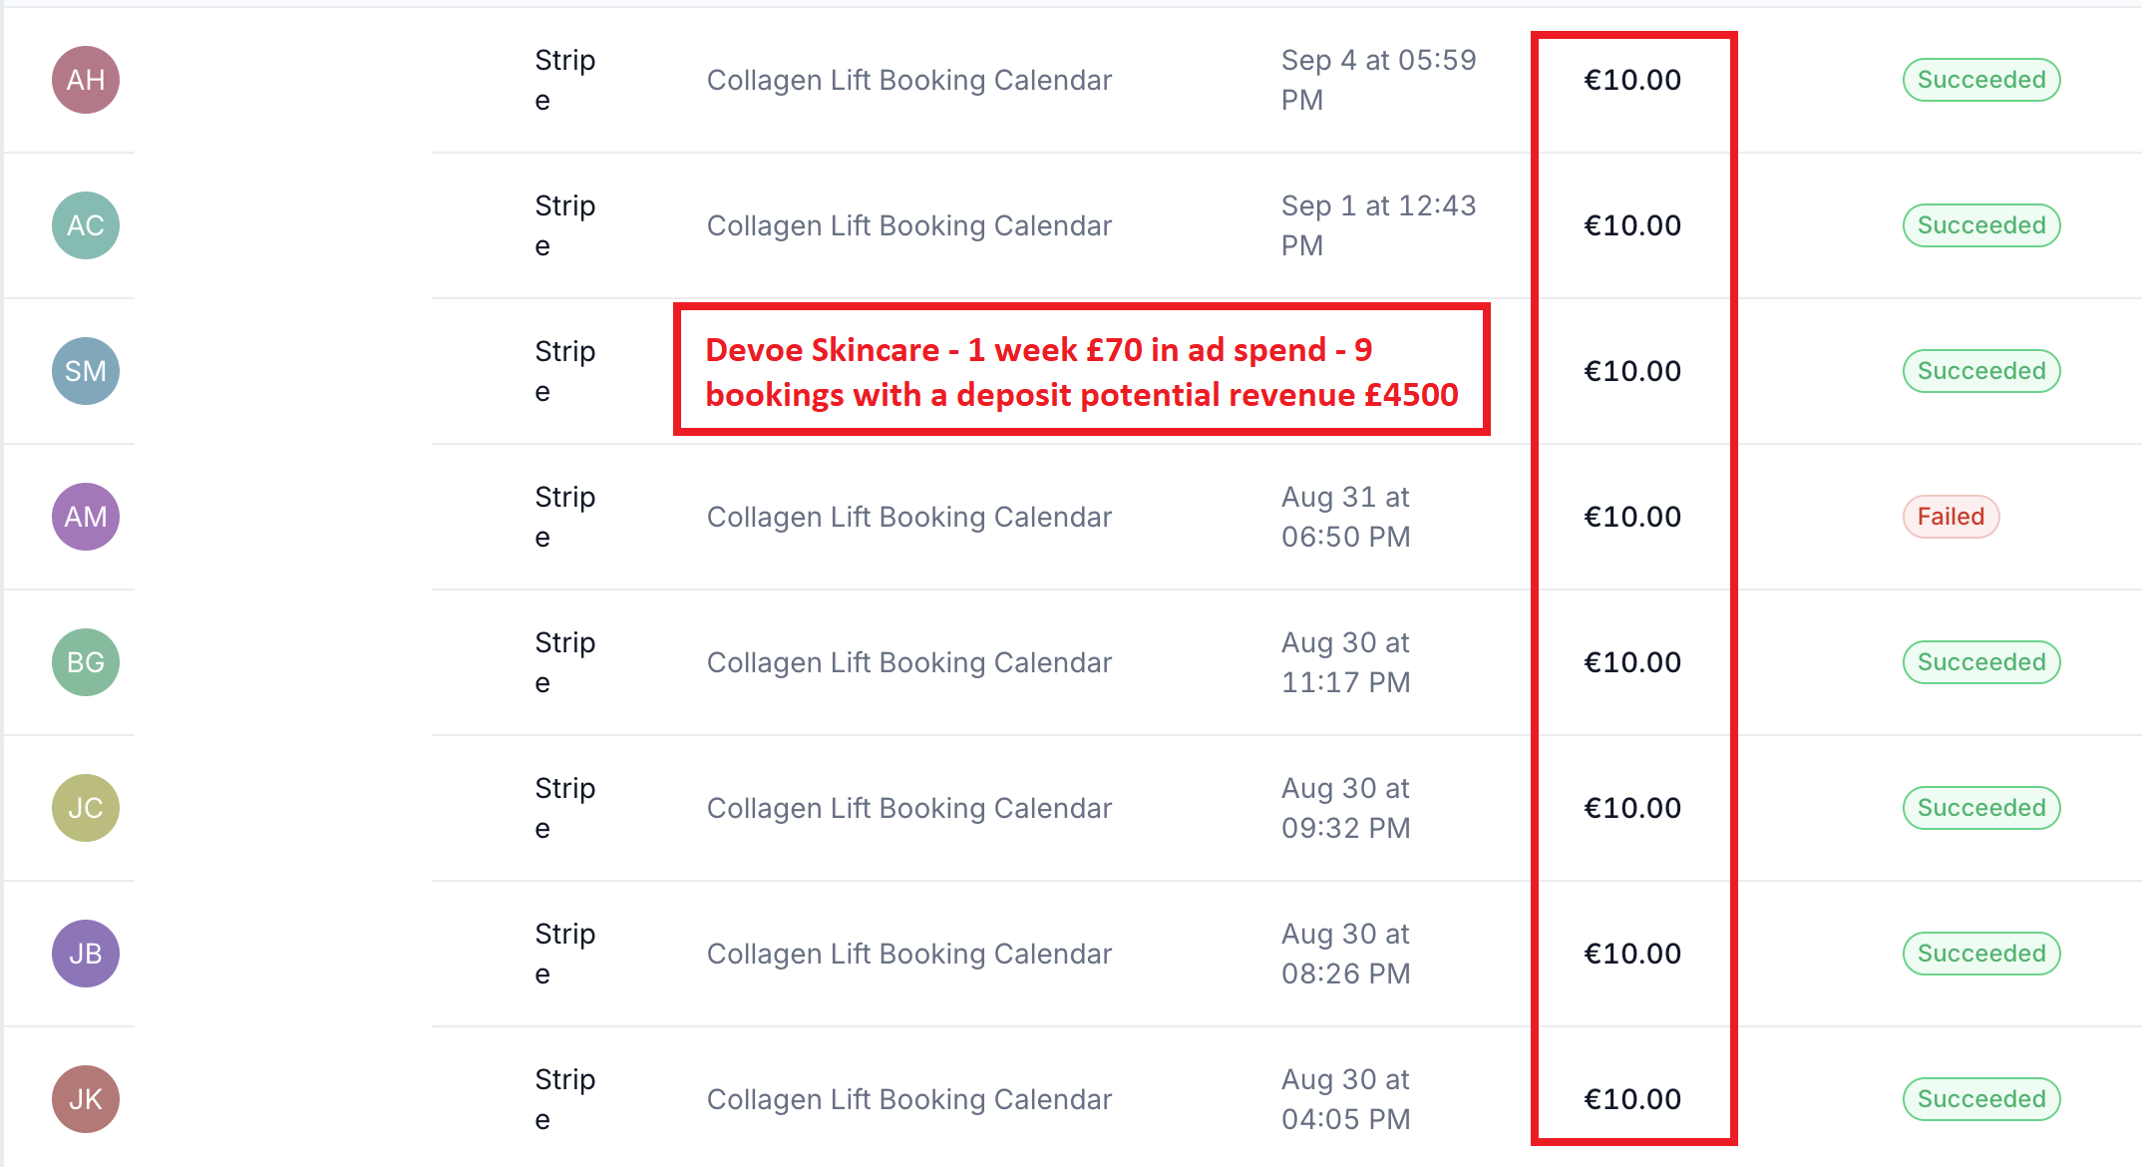Image resolution: width=2142 pixels, height=1167 pixels.
Task: Open Collagen Lift Booking Calendar for Aug 31
Action: tap(908, 517)
